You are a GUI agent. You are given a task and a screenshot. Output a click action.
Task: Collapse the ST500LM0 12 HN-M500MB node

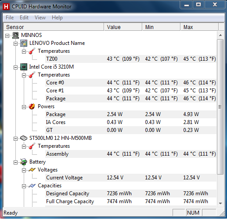click(15, 139)
